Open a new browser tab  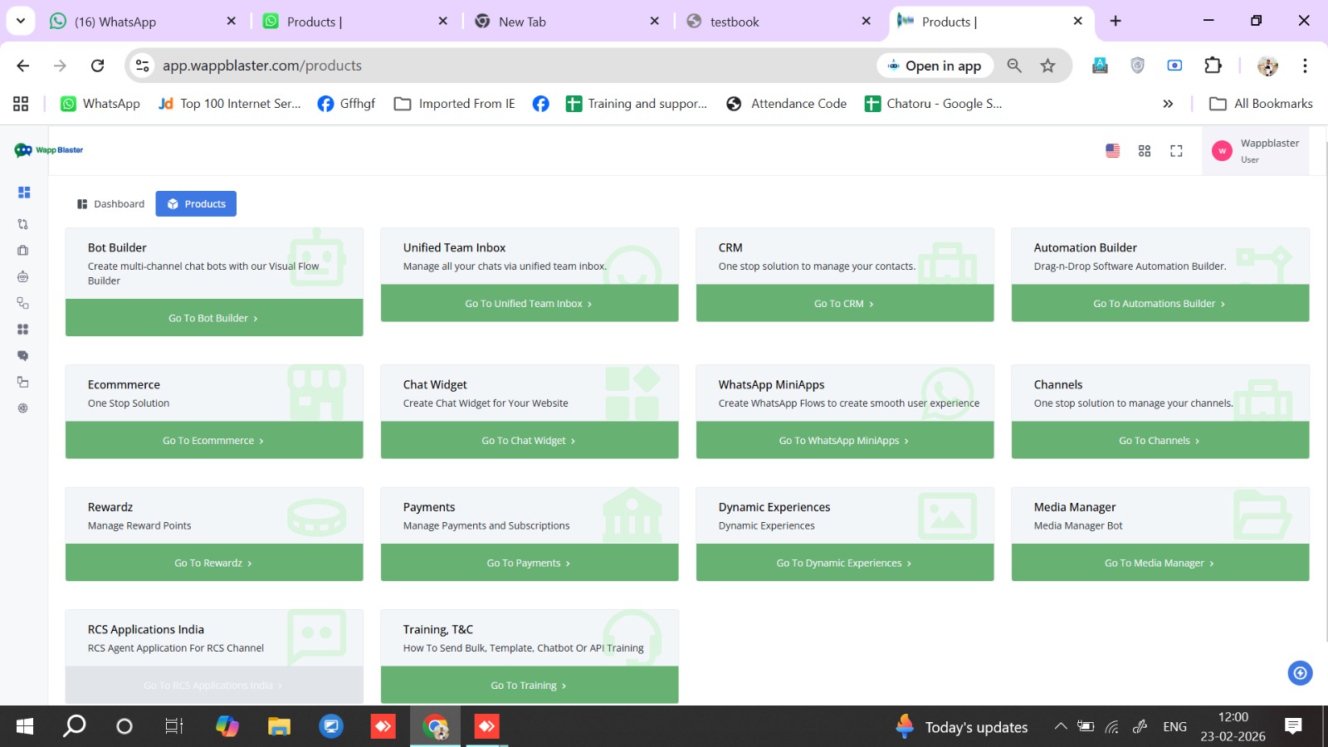point(1116,21)
